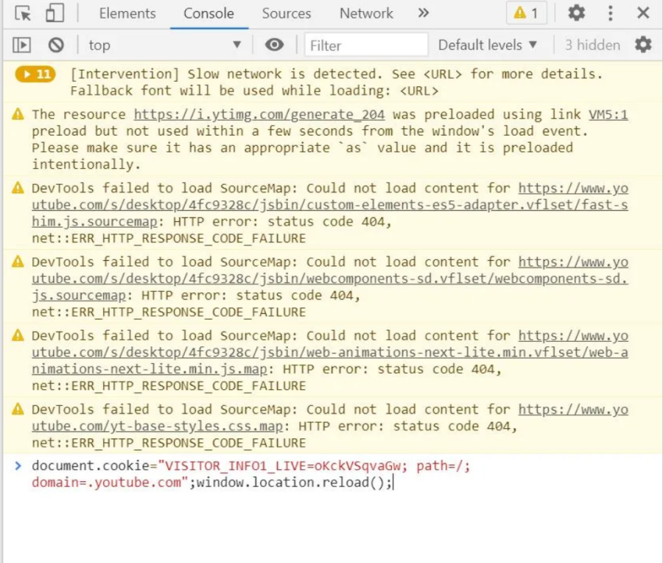Screen dimensions: 663x563
Task: Open console settings gear next to hidden count
Action: 643,45
